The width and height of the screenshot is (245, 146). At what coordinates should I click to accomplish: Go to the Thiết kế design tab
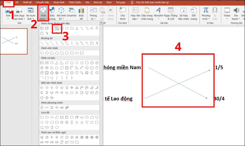(x=27, y=2)
